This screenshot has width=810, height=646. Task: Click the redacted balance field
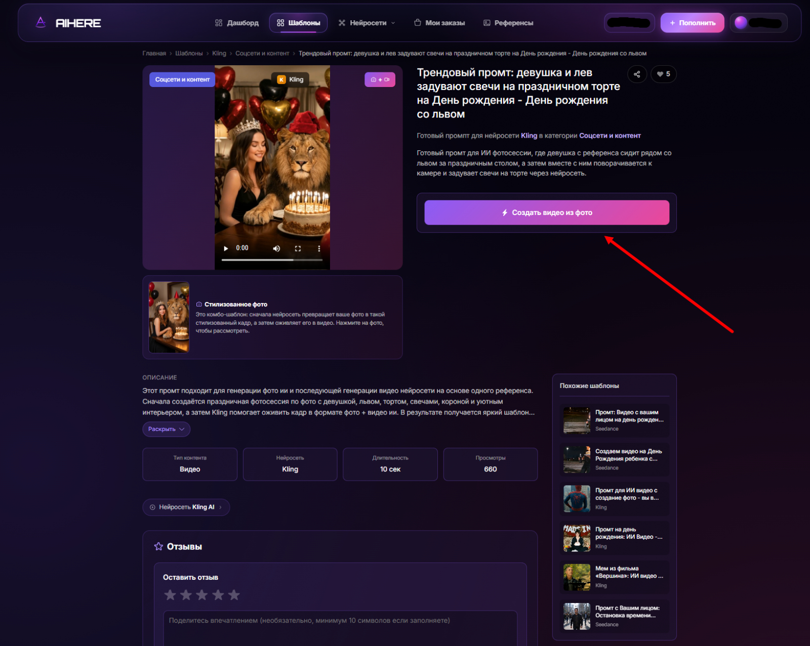[x=629, y=23]
